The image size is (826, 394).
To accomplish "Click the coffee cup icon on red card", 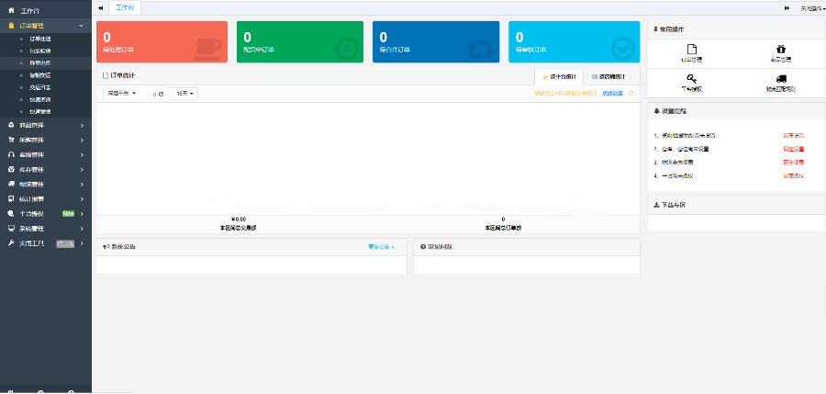I will tap(207, 49).
